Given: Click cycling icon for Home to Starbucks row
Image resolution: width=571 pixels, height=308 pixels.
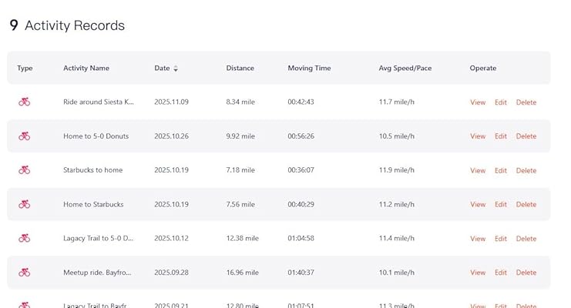Looking at the screenshot, I should [25, 204].
